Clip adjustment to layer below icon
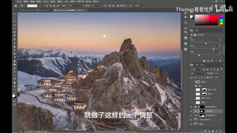Viewport: 237px width, 133px height. 204,61
